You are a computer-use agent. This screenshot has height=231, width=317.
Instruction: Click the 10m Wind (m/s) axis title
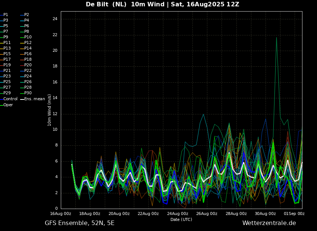tap(49, 110)
